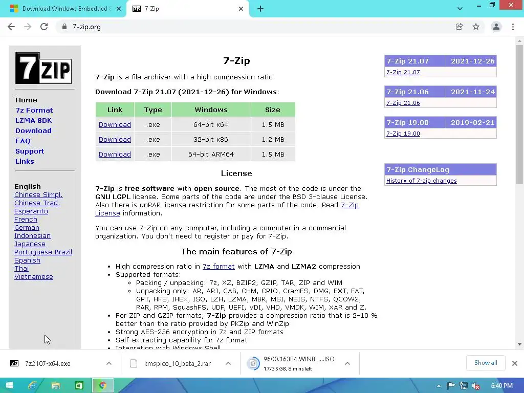This screenshot has height=393, width=524.
Task: Open the 7z format link in features
Action: pyautogui.click(x=219, y=266)
